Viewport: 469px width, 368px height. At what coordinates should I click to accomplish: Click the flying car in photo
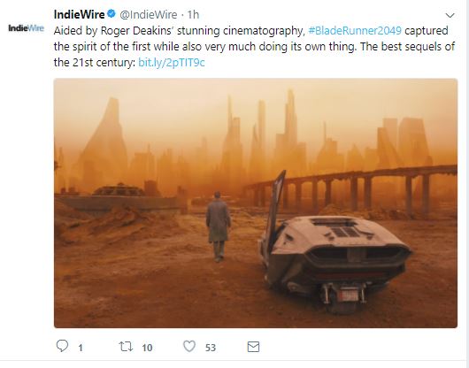pyautogui.click(x=334, y=254)
